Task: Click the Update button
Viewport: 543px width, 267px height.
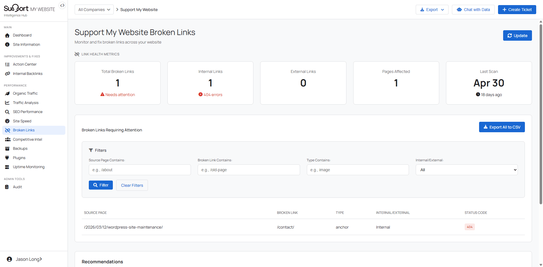Action: (517, 36)
